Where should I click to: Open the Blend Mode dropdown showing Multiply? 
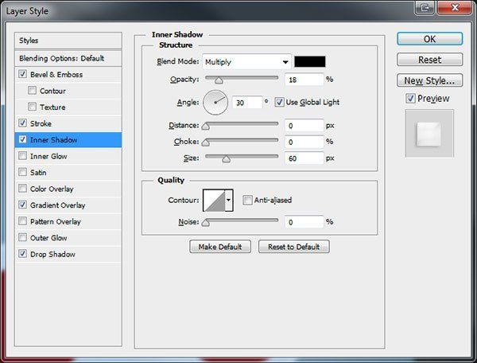246,62
